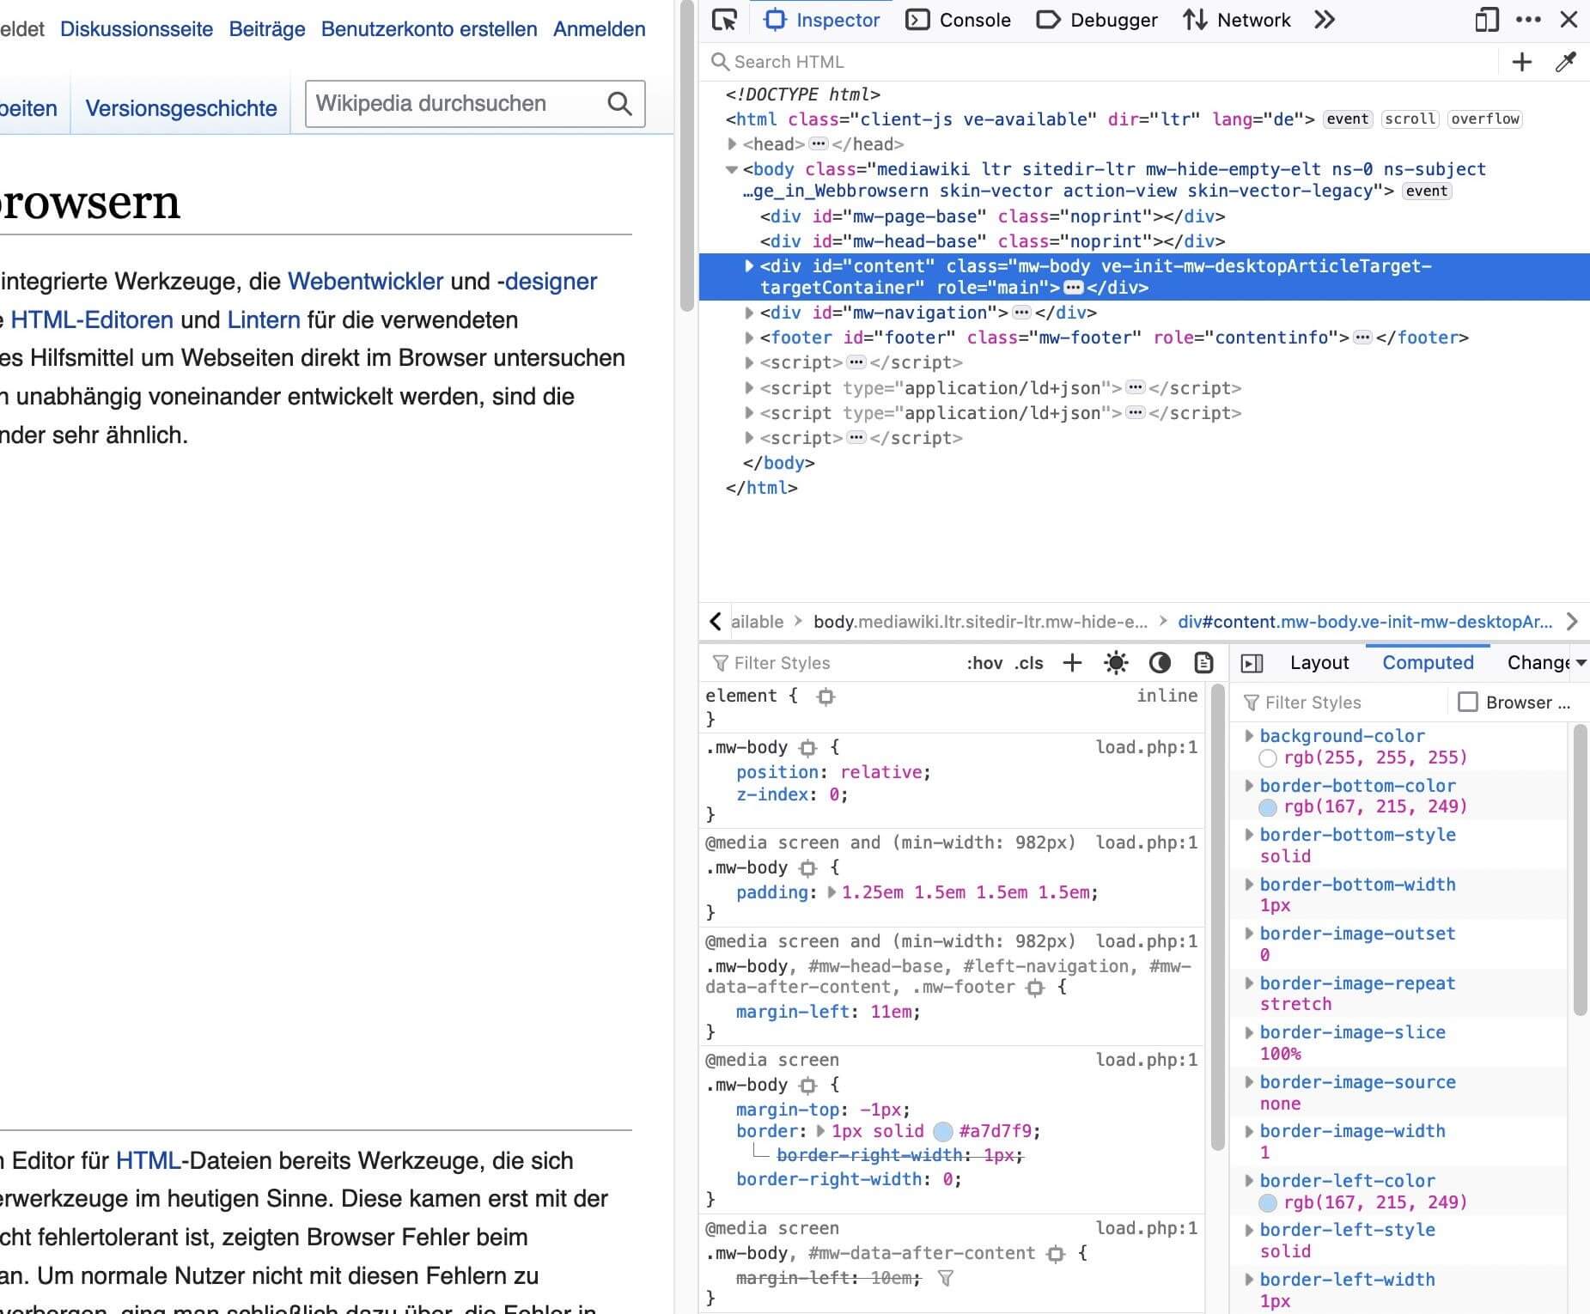
Task: Click event badge on body element
Action: click(1427, 192)
